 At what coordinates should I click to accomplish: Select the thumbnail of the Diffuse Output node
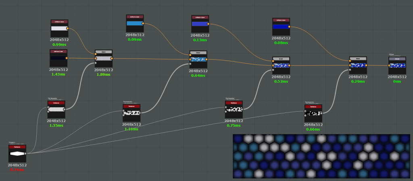[397, 65]
